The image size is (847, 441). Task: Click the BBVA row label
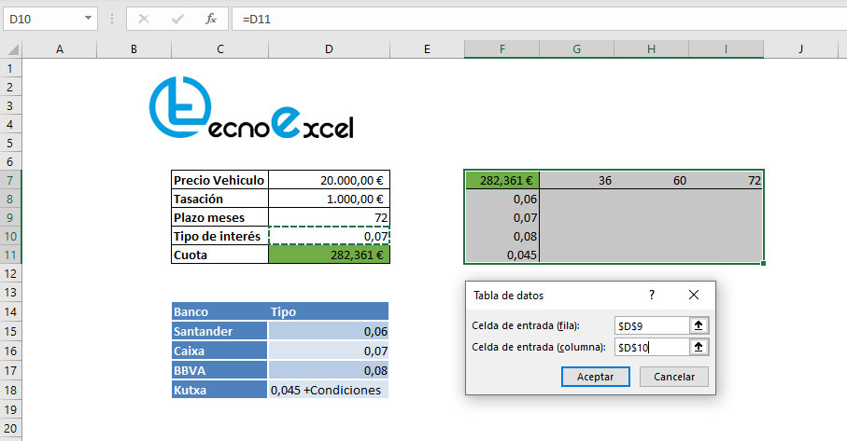coord(219,370)
